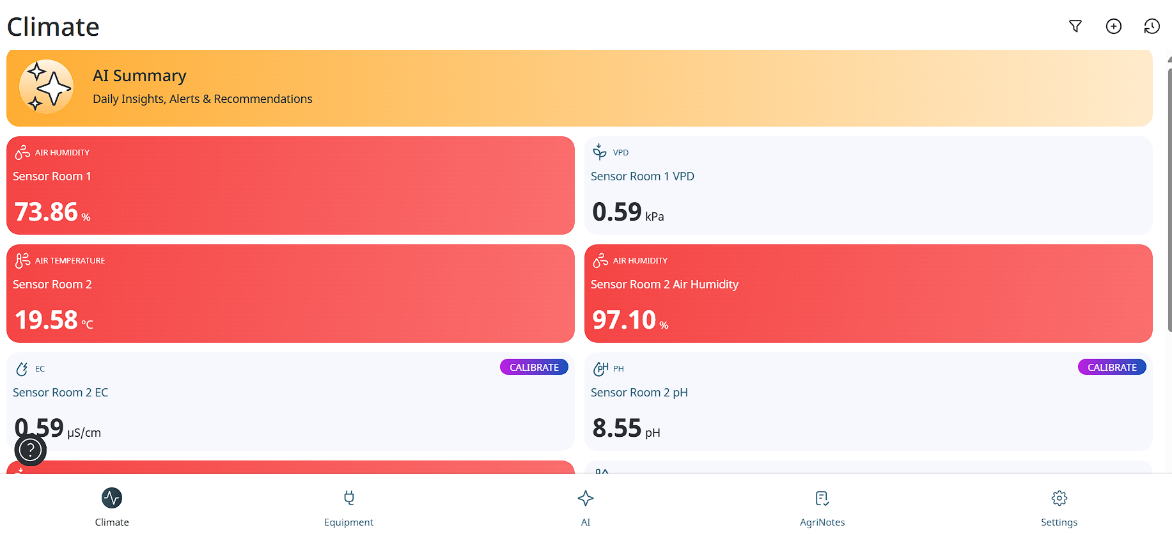The image size is (1172, 534).
Task: Open Sensor Room 2 Air Humidity card
Action: click(868, 294)
